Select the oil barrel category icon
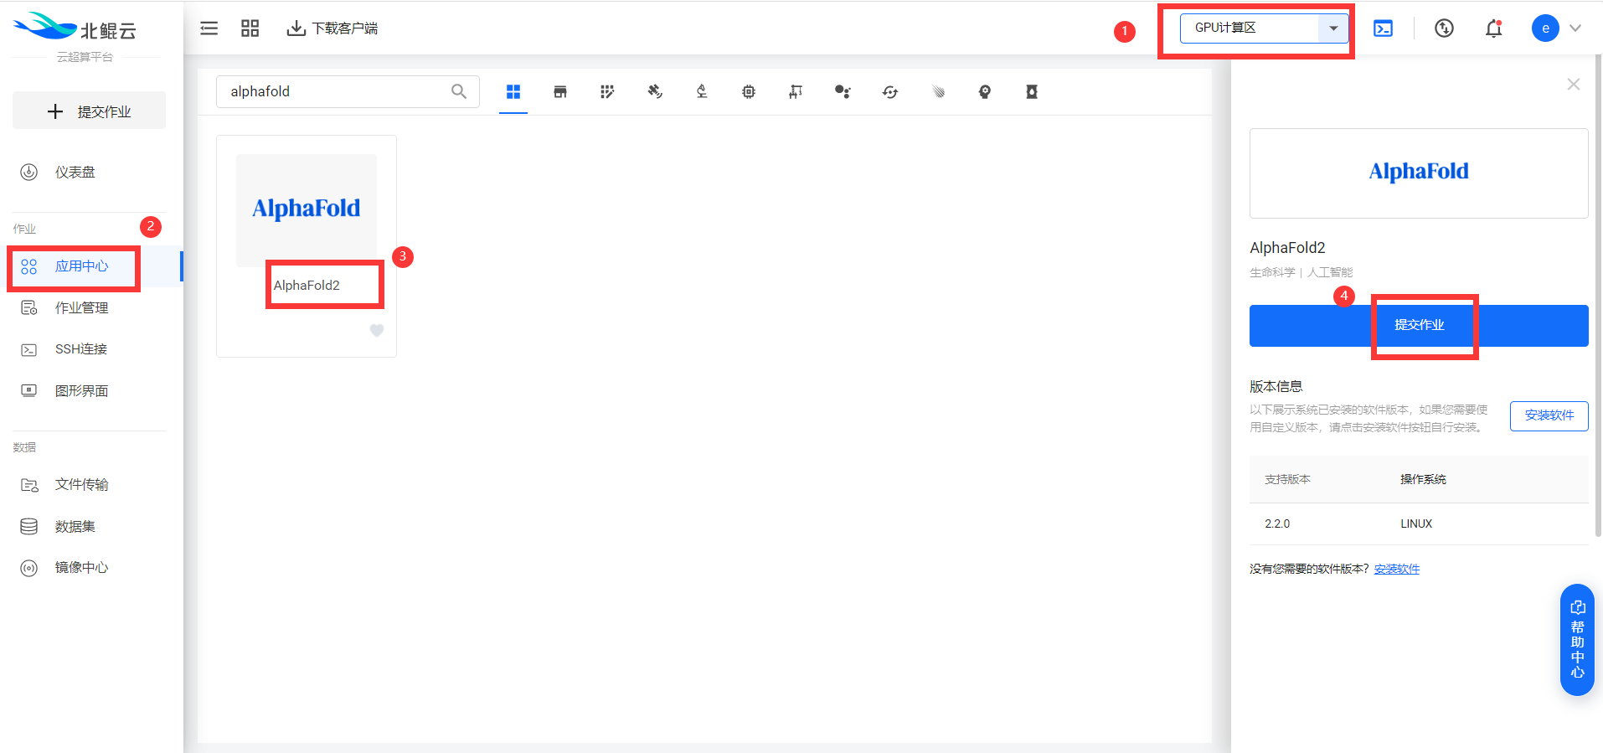 (x=1032, y=91)
